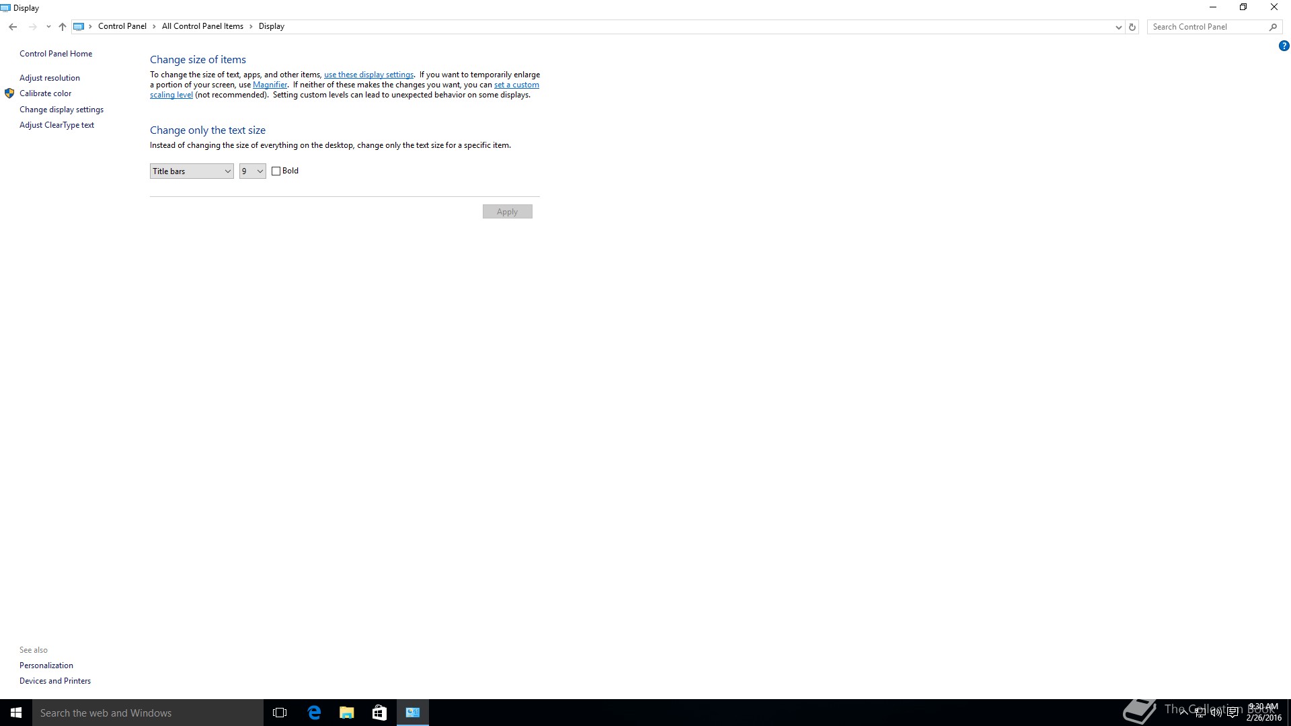The image size is (1291, 726).
Task: Open the blue help question mark icon
Action: (x=1284, y=46)
